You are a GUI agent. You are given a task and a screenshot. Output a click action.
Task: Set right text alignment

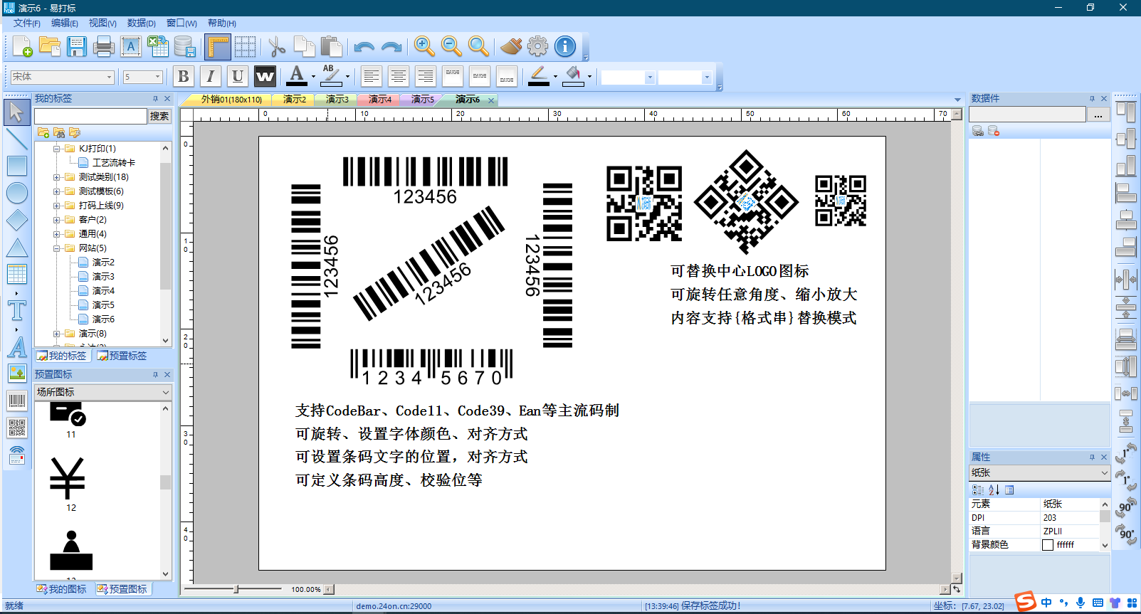(x=426, y=76)
